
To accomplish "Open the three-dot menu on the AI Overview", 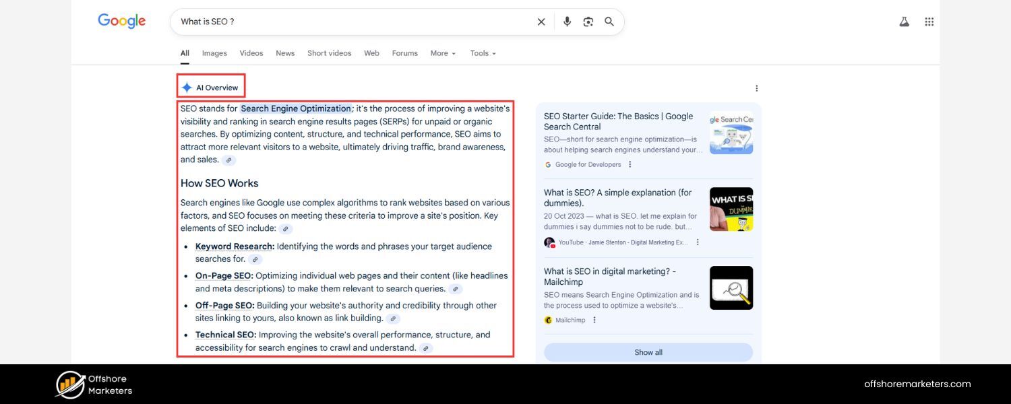I will pyautogui.click(x=756, y=88).
